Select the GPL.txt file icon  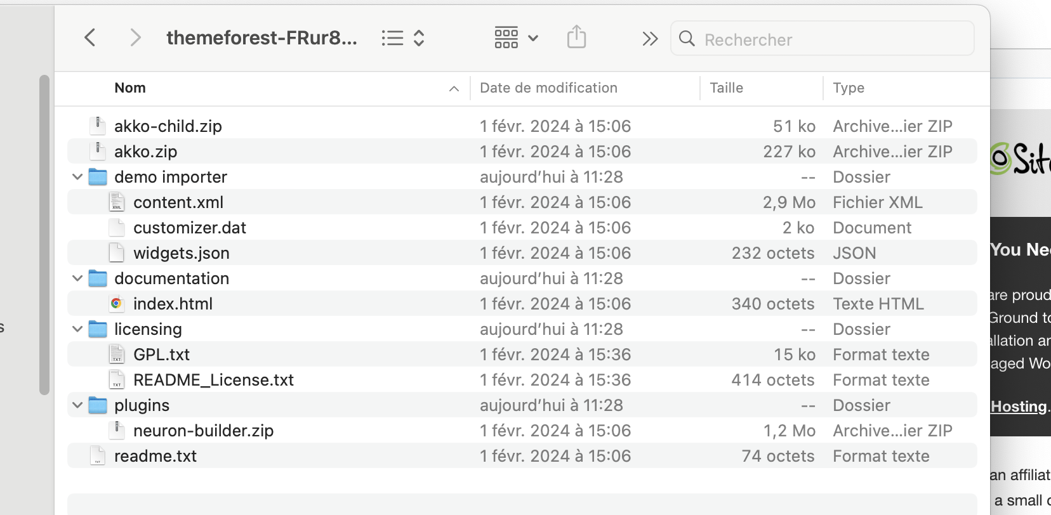[x=117, y=355]
